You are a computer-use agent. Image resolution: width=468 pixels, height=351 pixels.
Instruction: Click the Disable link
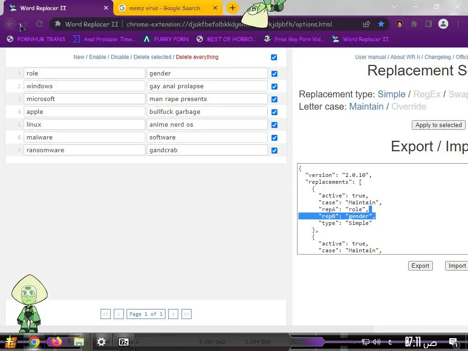120,57
